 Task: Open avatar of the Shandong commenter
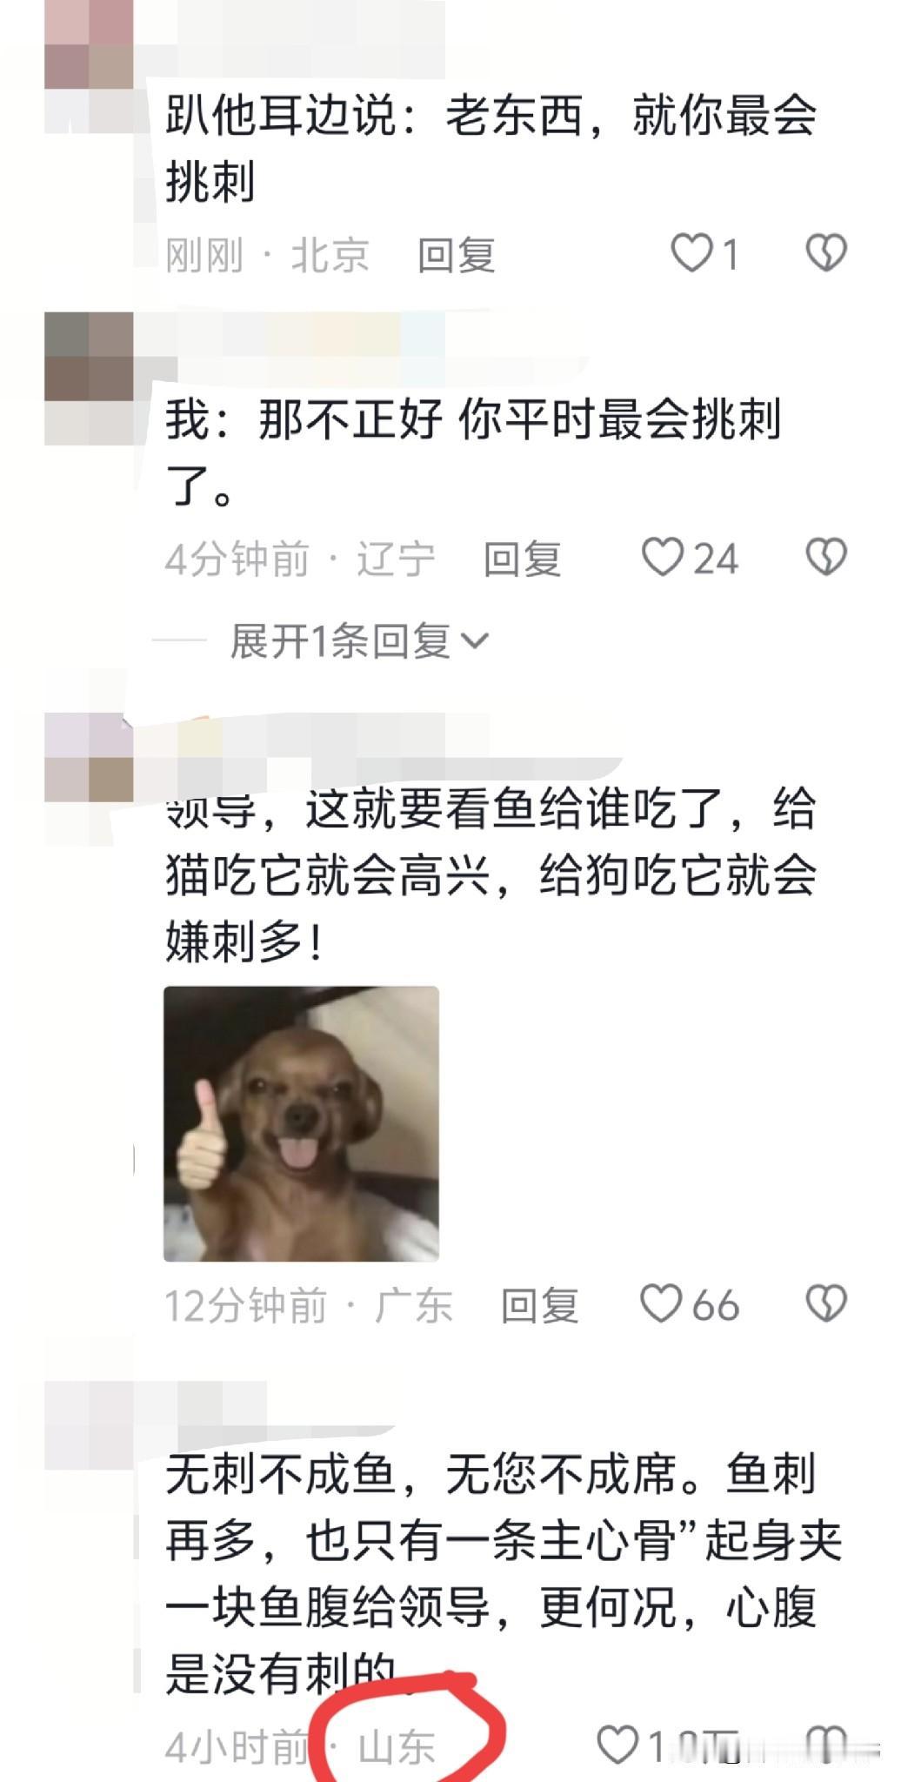(x=88, y=1425)
